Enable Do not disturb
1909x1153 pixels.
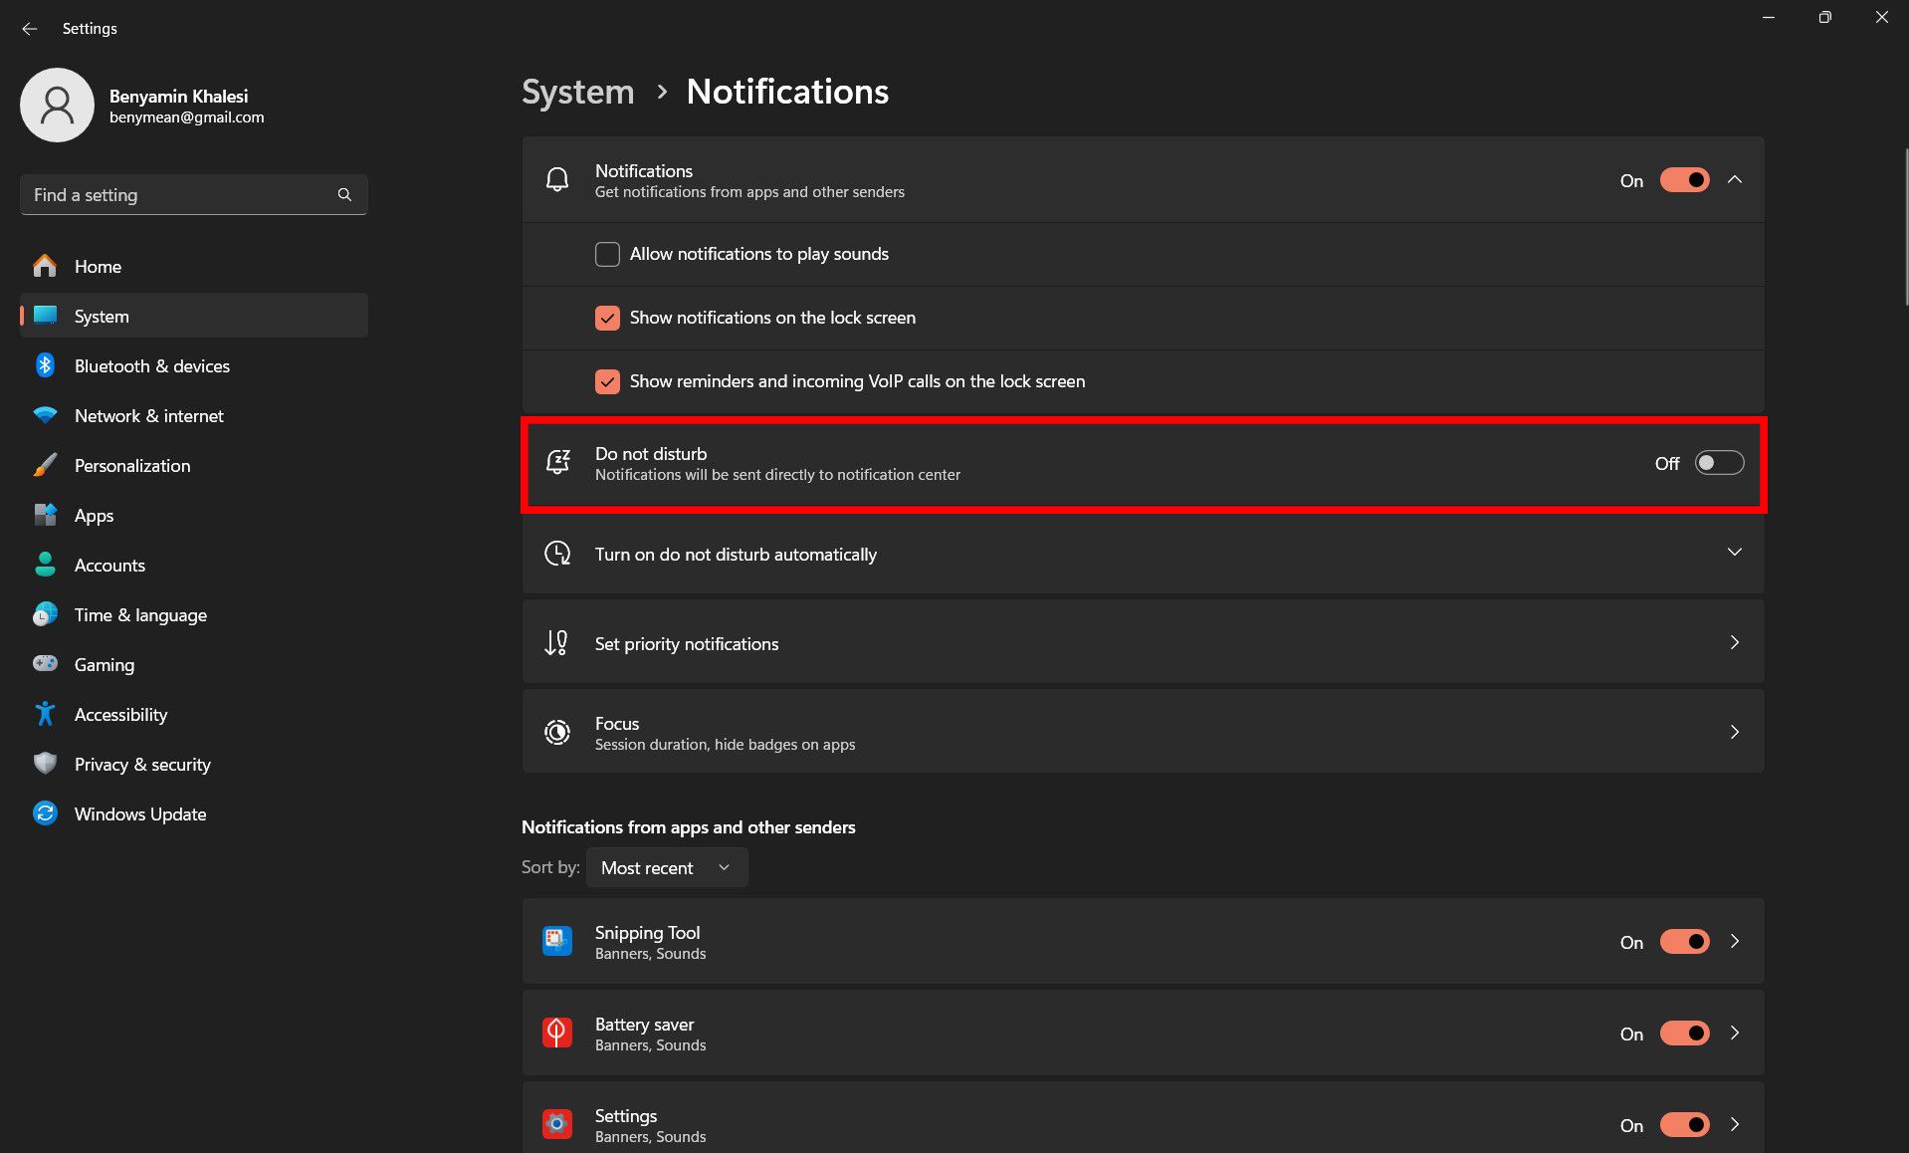[1718, 462]
